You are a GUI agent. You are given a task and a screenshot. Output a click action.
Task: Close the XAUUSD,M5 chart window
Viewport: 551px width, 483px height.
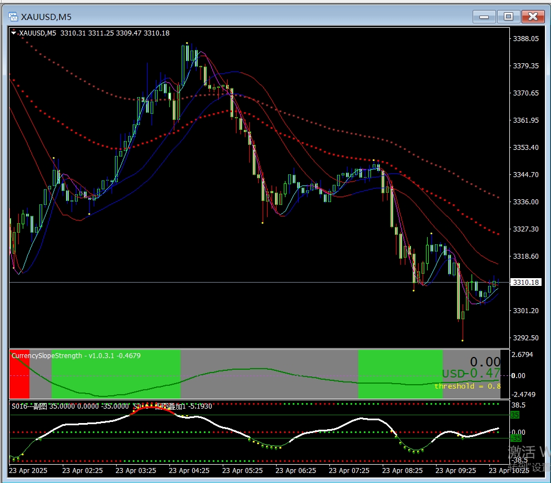(533, 17)
